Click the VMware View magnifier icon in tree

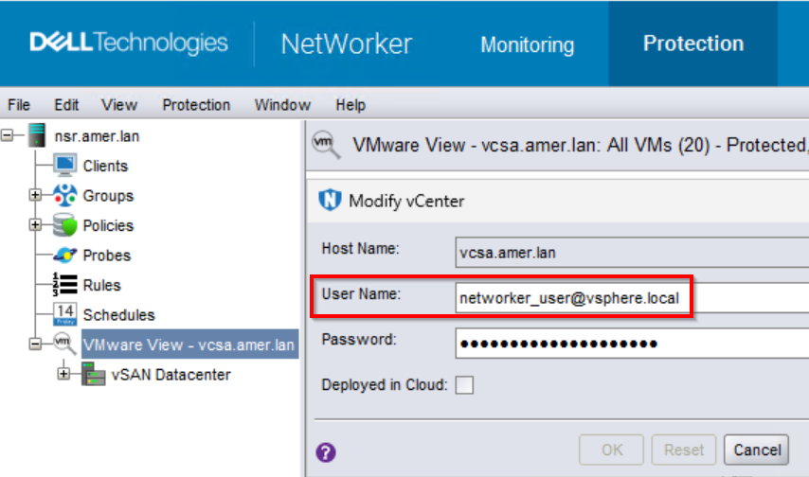coord(65,344)
